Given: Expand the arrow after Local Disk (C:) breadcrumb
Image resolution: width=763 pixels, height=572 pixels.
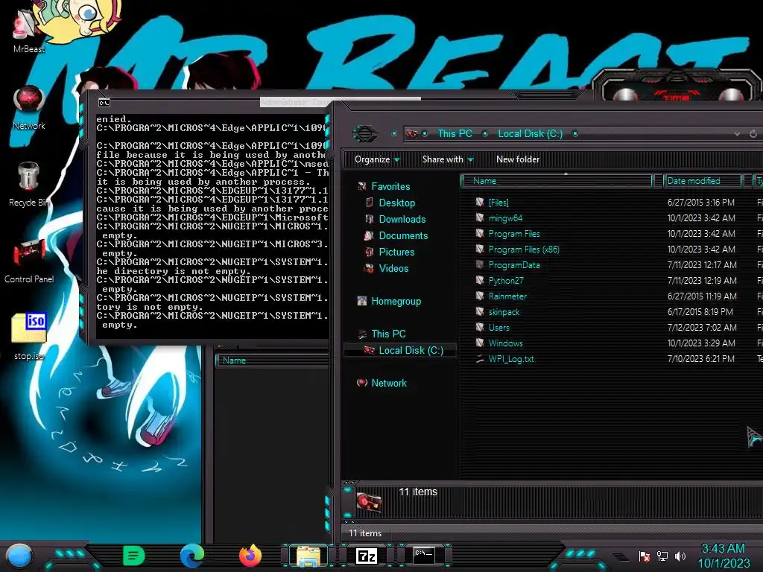Looking at the screenshot, I should (575, 133).
